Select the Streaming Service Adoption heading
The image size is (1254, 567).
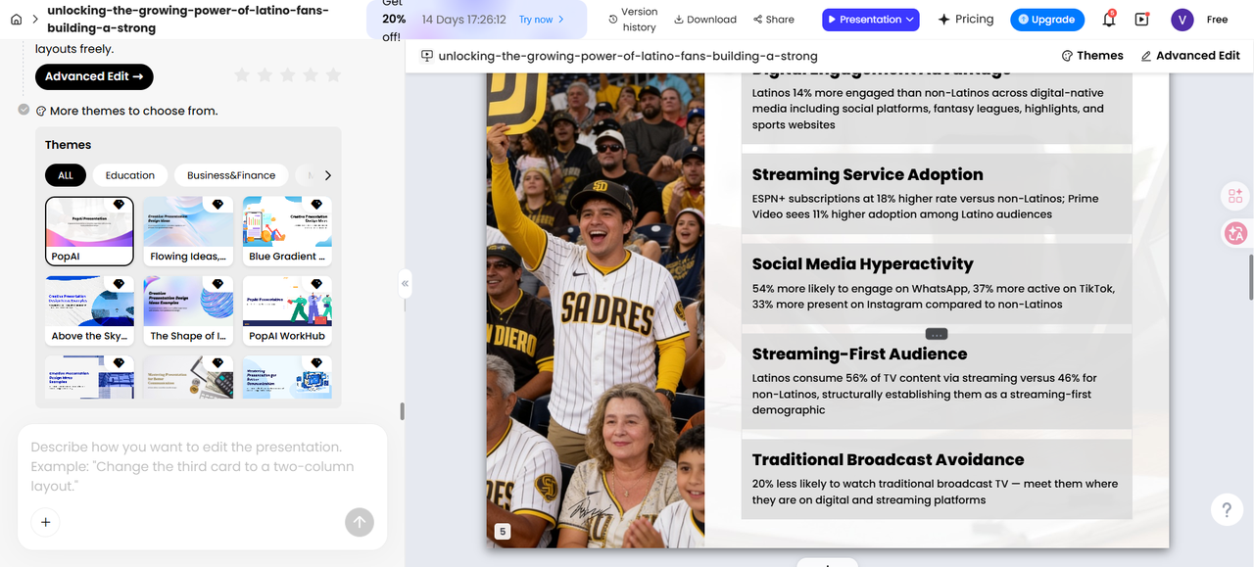(867, 174)
